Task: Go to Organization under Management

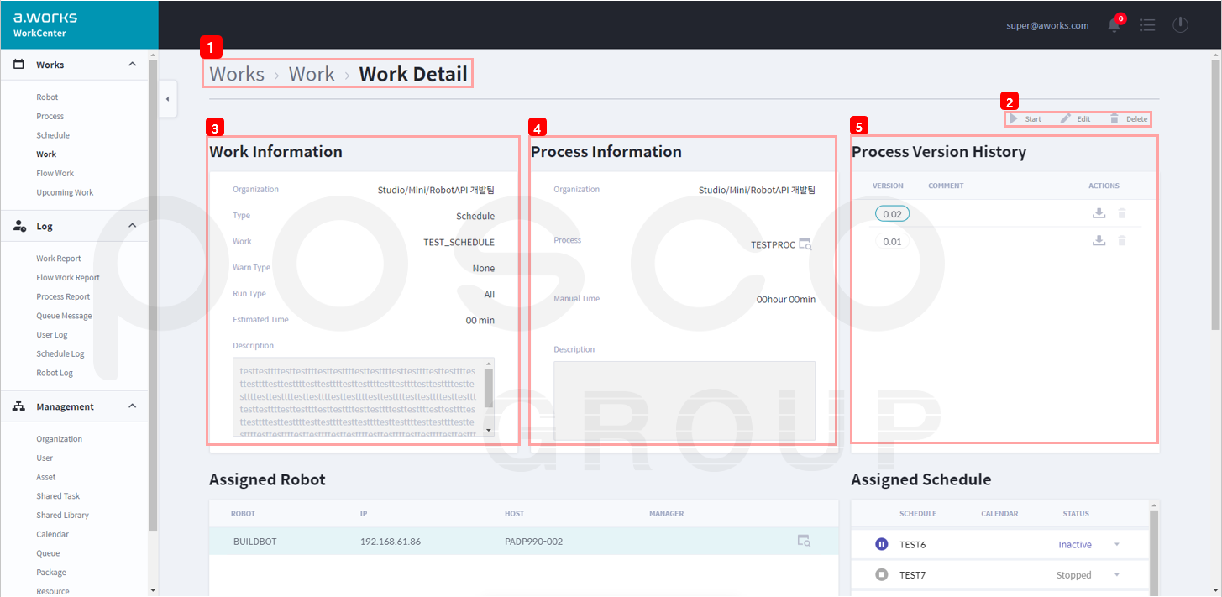Action: (60, 439)
